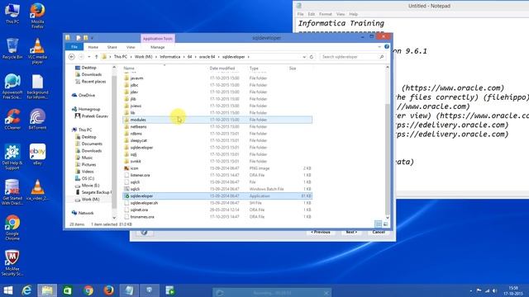Click the Back arrow in Explorer
529x297 pixels.
(x=72, y=57)
